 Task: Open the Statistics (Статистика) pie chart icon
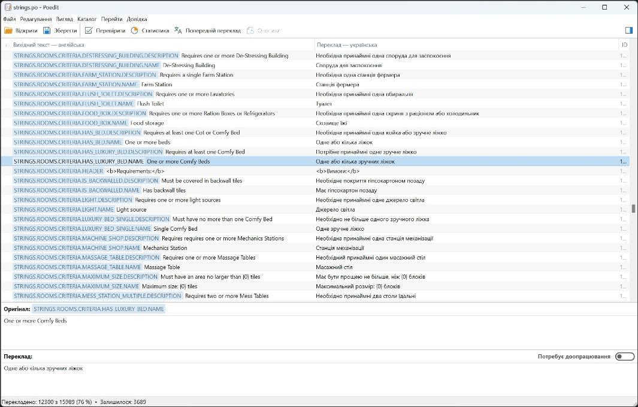click(135, 31)
